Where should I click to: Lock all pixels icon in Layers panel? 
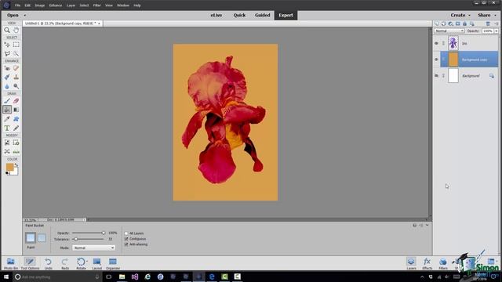click(465, 23)
